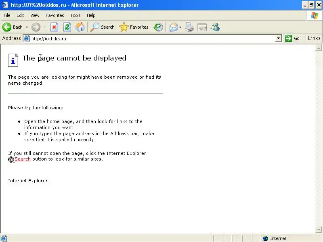
Task: Open the Tools menu
Action: click(x=76, y=15)
